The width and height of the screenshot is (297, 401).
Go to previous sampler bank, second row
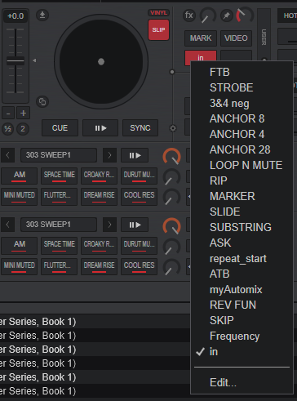(7, 225)
